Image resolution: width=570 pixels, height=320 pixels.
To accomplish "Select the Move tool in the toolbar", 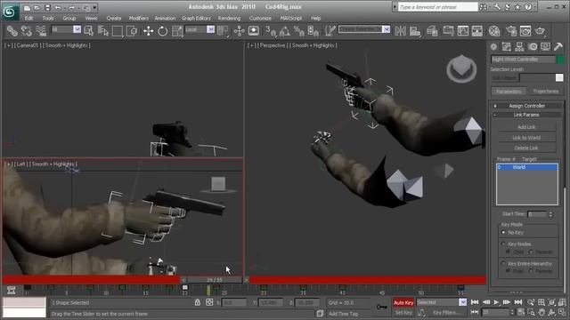I will coord(149,31).
